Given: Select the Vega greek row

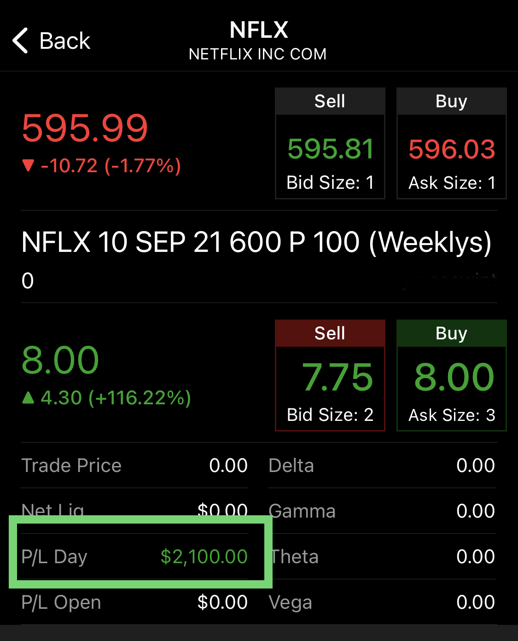Looking at the screenshot, I should click(382, 602).
